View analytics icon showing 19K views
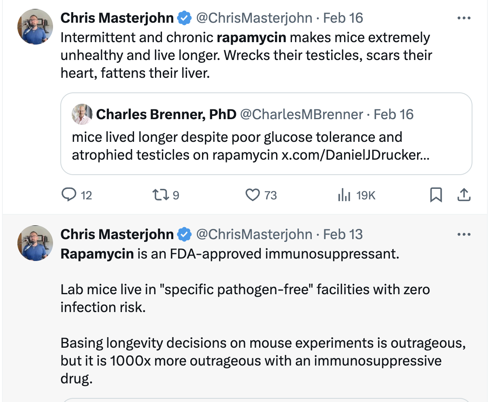 click(x=344, y=195)
